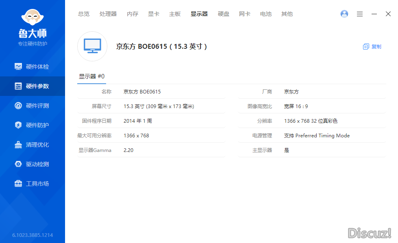This screenshot has height=243, width=398.
Task: Open the 内存 tab
Action: click(133, 14)
